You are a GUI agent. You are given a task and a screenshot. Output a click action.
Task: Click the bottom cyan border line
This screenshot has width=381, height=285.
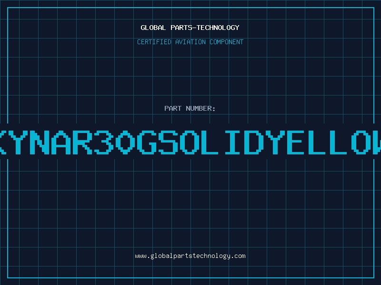191,278
